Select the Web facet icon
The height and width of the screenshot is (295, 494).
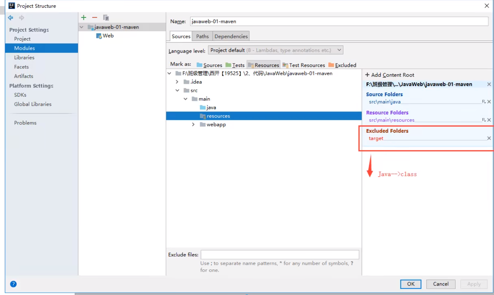(x=99, y=36)
